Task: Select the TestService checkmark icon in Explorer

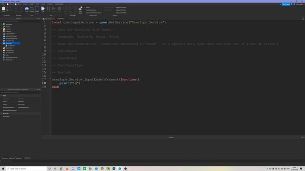Action: [x=4, y=60]
